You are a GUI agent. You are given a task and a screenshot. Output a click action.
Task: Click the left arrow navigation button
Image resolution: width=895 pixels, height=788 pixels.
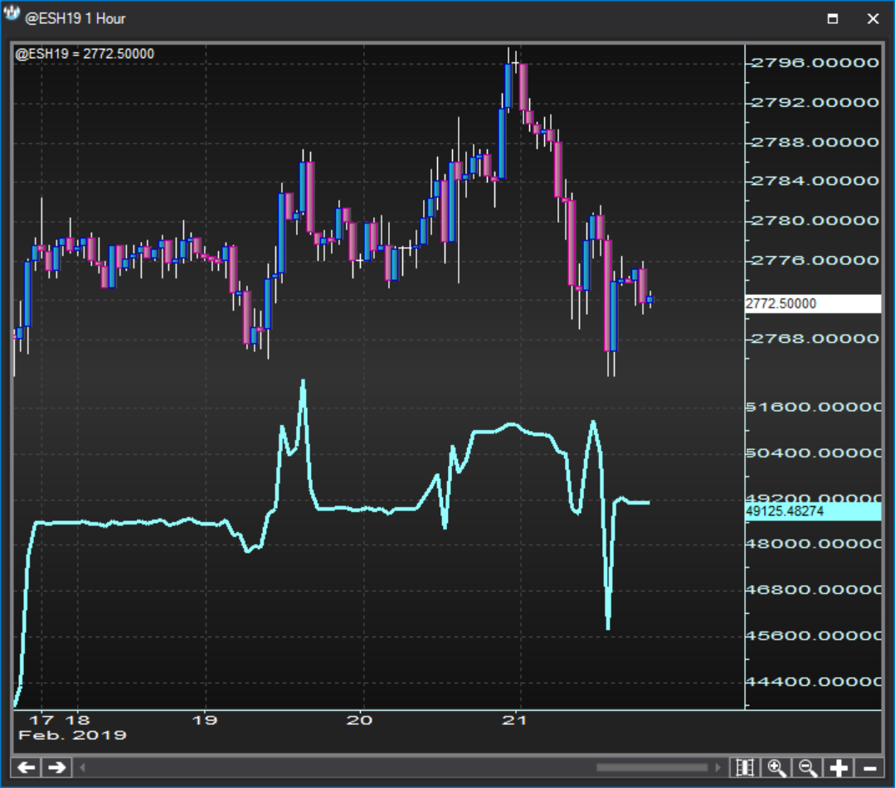(x=26, y=767)
